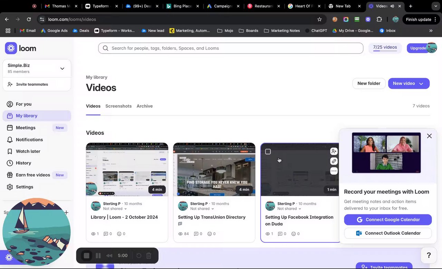
Task: Copy link for the Facebook Integration video
Action: tap(334, 161)
